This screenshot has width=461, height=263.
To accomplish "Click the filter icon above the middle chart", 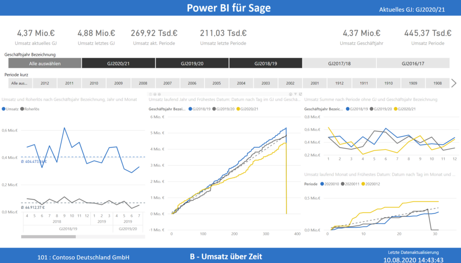I will [295, 94].
